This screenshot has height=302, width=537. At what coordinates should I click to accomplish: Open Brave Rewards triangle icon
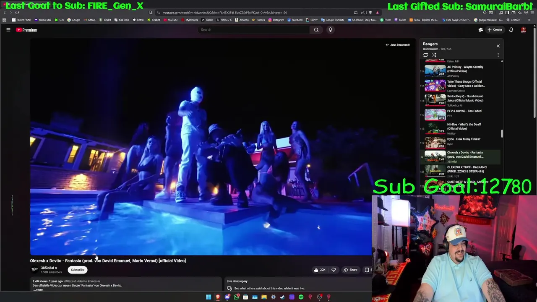[x=377, y=13]
